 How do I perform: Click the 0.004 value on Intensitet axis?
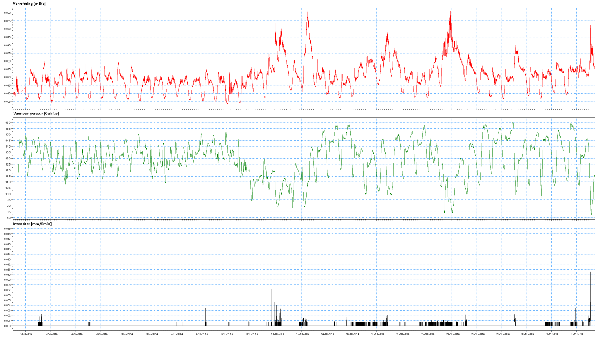(7, 306)
